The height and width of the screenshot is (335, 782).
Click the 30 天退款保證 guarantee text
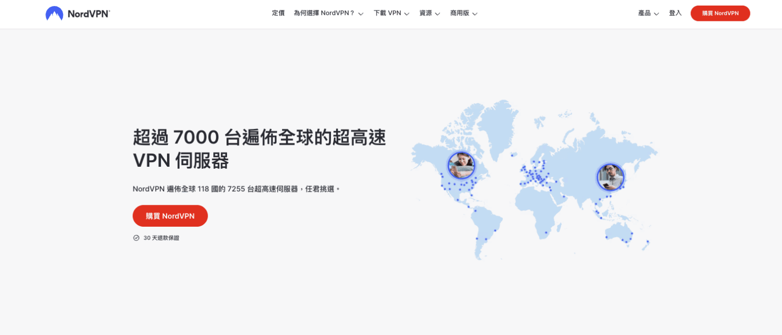point(161,237)
